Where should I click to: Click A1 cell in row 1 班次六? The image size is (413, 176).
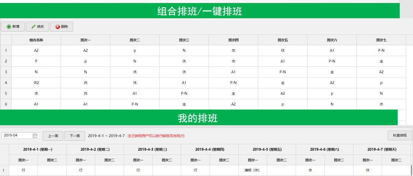[x=332, y=50]
